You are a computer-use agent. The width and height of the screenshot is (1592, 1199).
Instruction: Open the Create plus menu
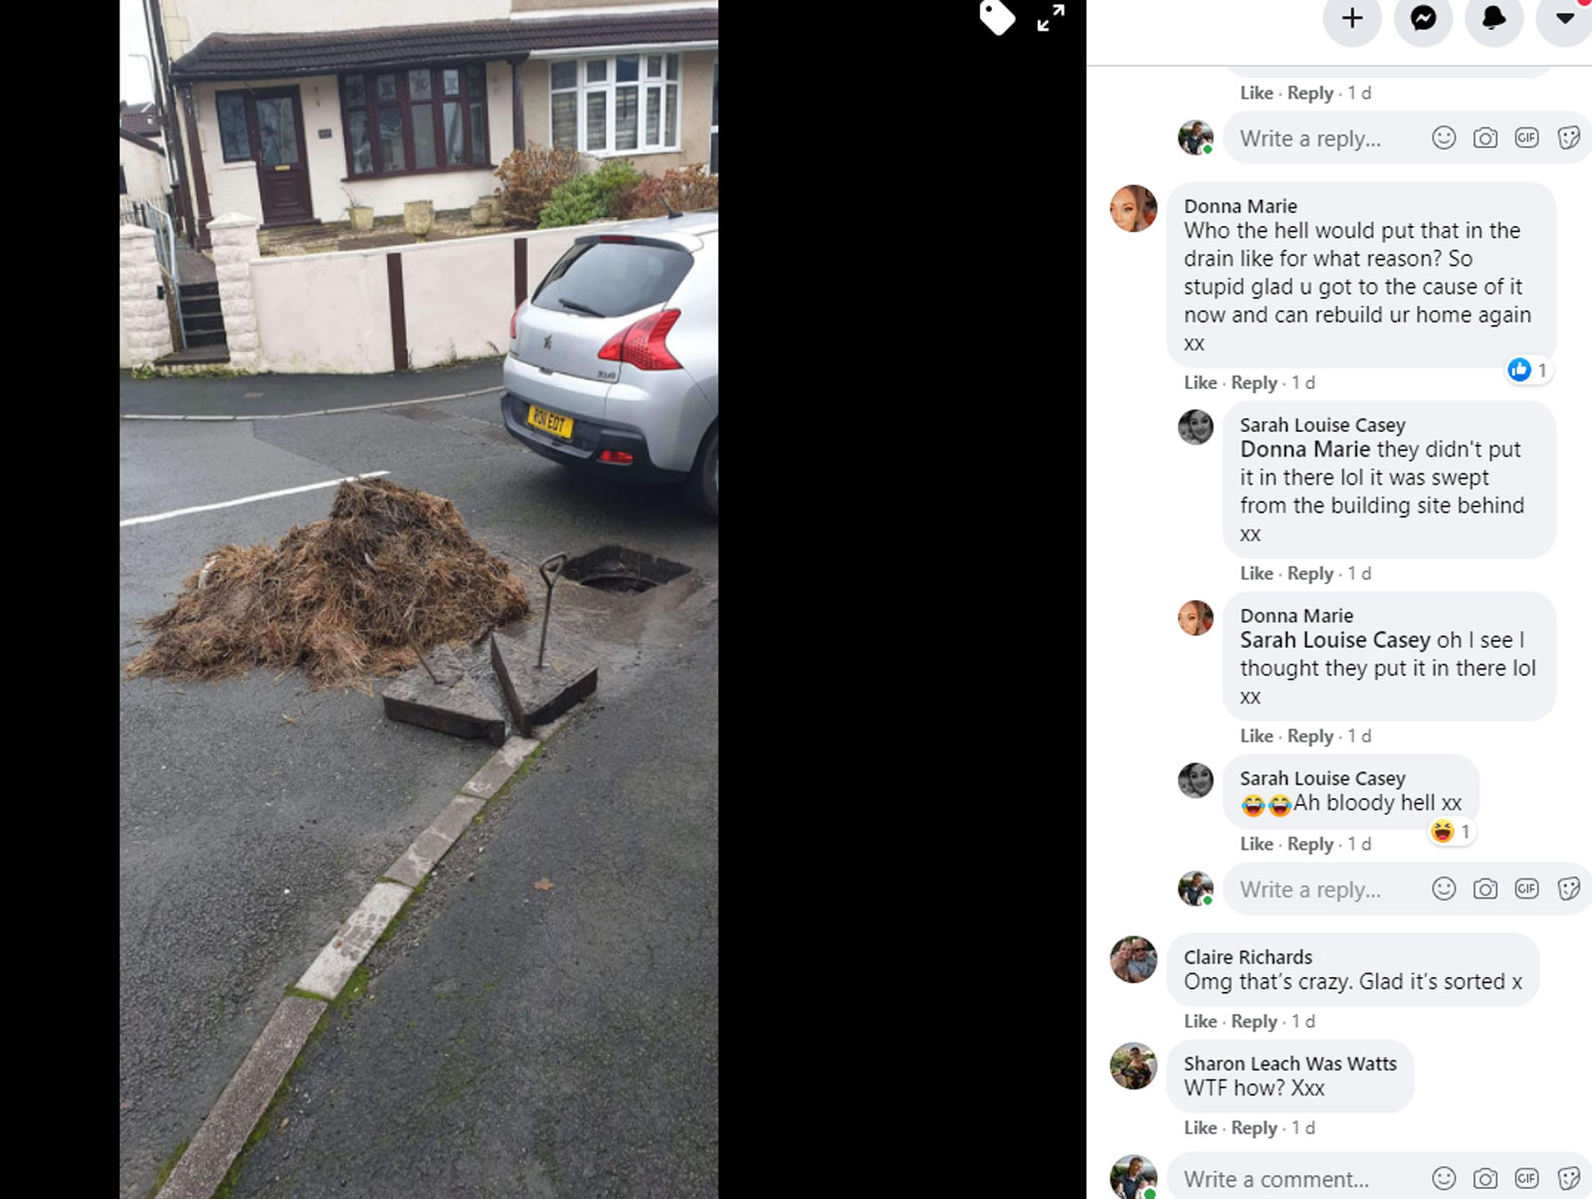coord(1352,18)
